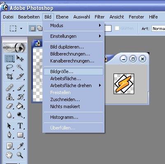165x164 pixels.
Task: Select the Eraser tool
Action: point(9,106)
